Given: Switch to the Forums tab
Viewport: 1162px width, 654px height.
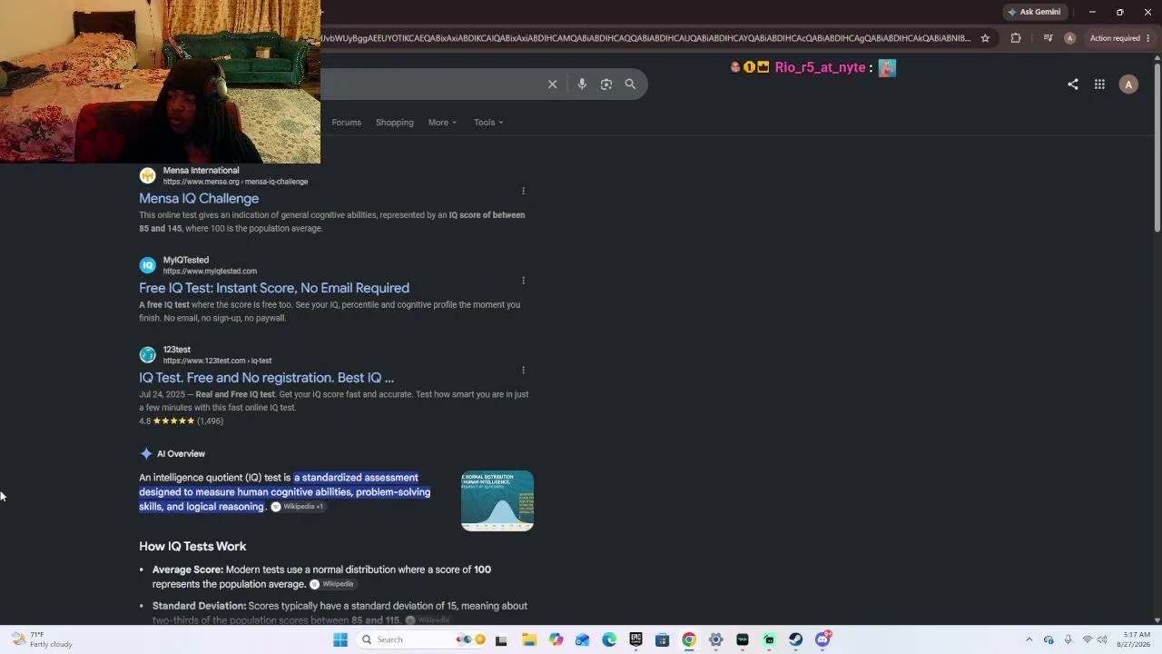Looking at the screenshot, I should 346,123.
